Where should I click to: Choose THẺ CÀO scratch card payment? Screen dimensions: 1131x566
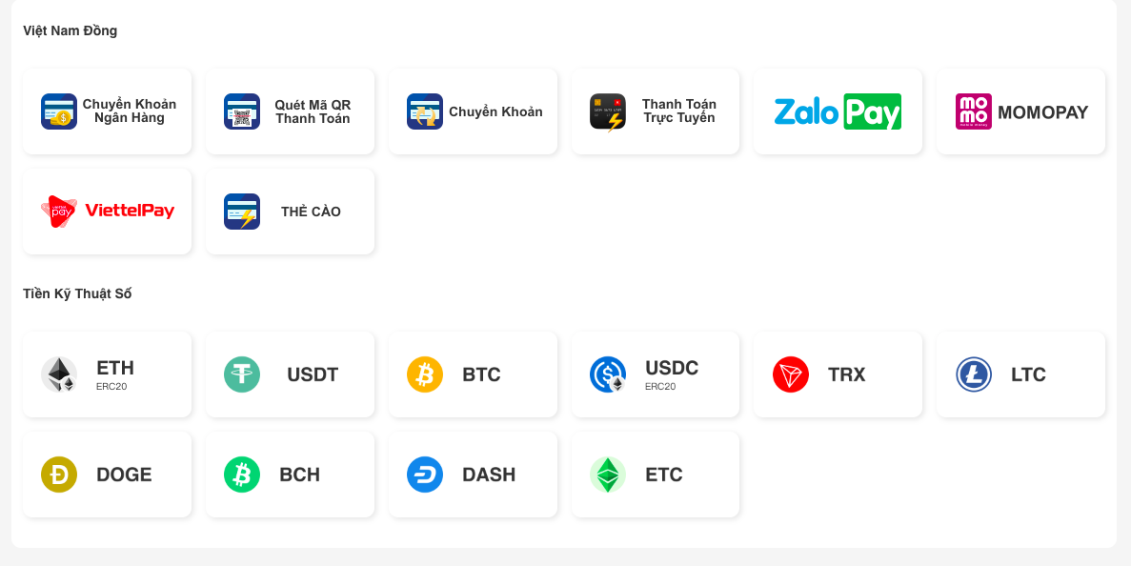point(291,212)
